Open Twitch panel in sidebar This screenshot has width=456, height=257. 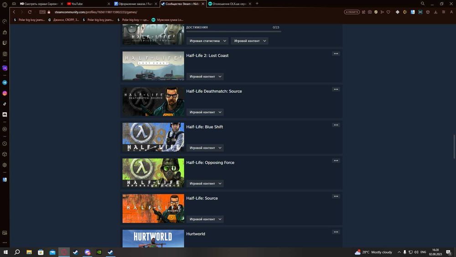tap(5, 43)
